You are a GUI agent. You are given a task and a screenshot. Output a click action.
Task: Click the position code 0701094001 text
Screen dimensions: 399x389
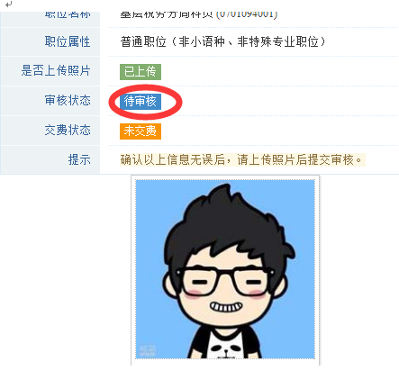(x=247, y=14)
